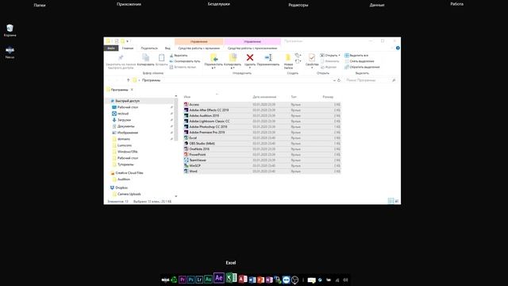Image resolution: width=508 pixels, height=286 pixels.
Task: Launch OBS Studio from the dock
Action: pyautogui.click(x=294, y=280)
